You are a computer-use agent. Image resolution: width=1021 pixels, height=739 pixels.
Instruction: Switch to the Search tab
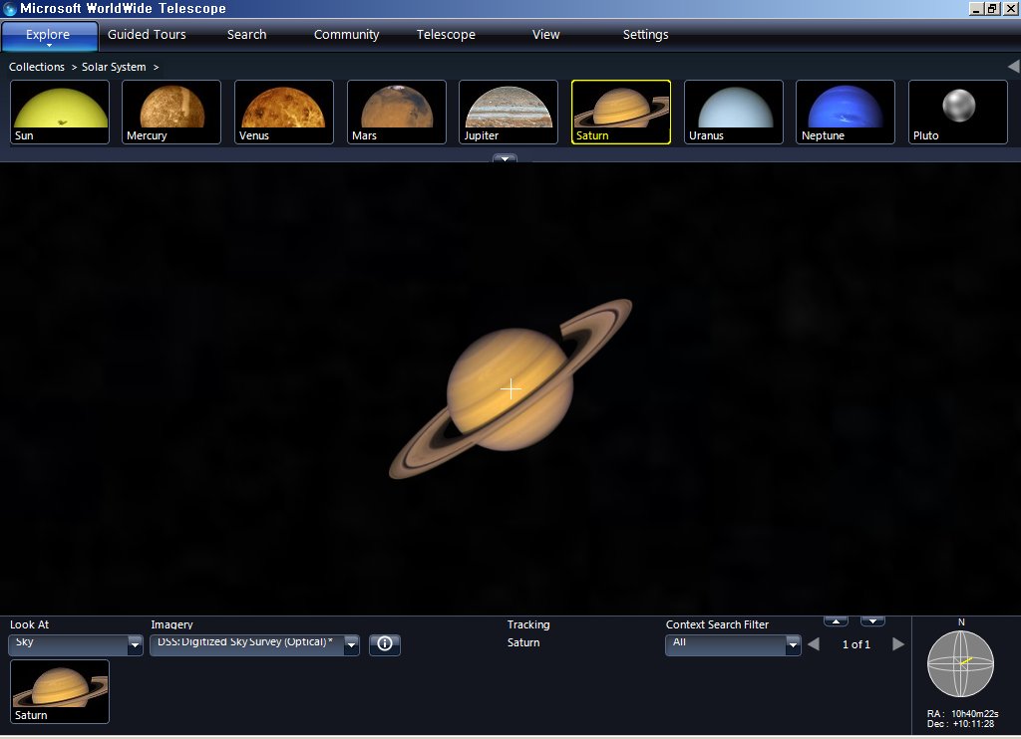pyautogui.click(x=247, y=35)
